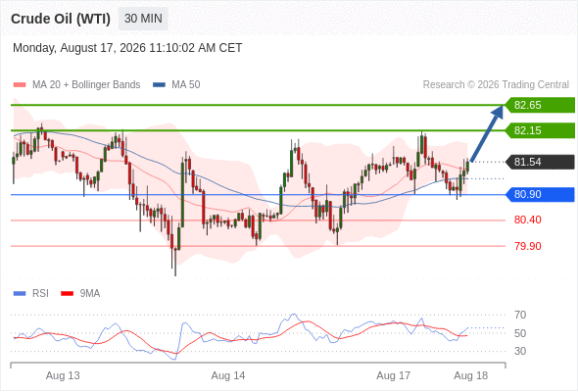Select the timestamp Monday, August 17, 2026
This screenshot has width=578, height=392.
(127, 48)
